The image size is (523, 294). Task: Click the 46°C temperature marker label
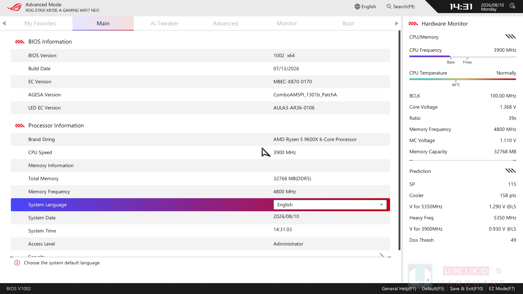click(456, 85)
